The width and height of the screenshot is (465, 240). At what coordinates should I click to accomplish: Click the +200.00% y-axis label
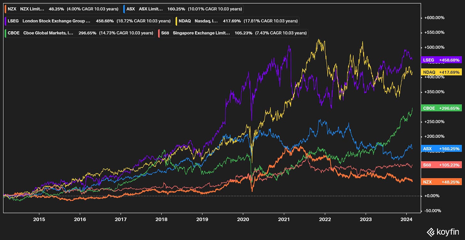[x=434, y=136]
